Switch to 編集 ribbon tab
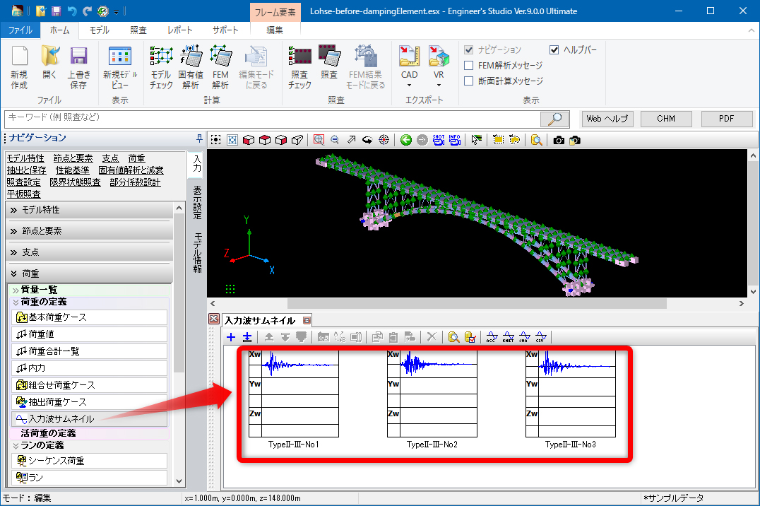The width and height of the screenshot is (760, 506). 275,30
